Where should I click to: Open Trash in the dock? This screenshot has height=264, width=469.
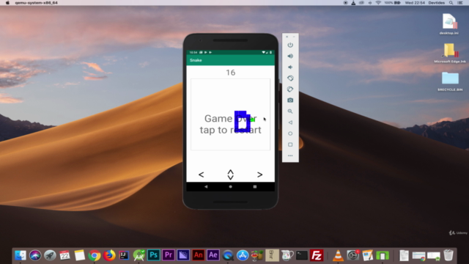pos(448,255)
